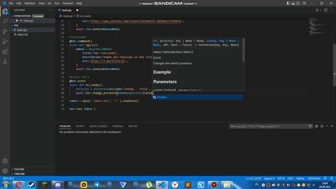Expand the OUTLINE section
This screenshot has width=336, height=189.
(x=19, y=169)
